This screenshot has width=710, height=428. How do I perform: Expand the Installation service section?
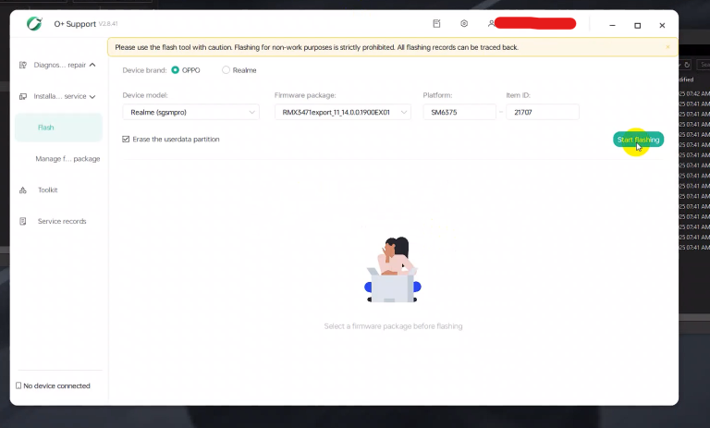click(92, 96)
